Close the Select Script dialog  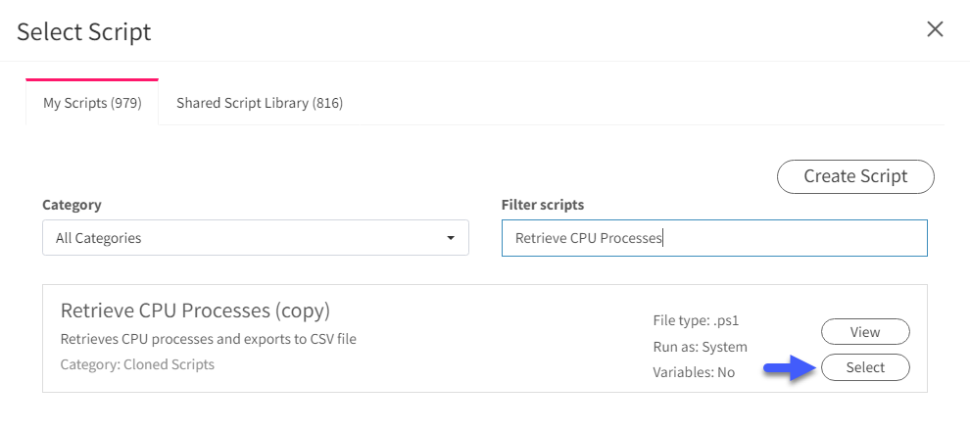(935, 29)
